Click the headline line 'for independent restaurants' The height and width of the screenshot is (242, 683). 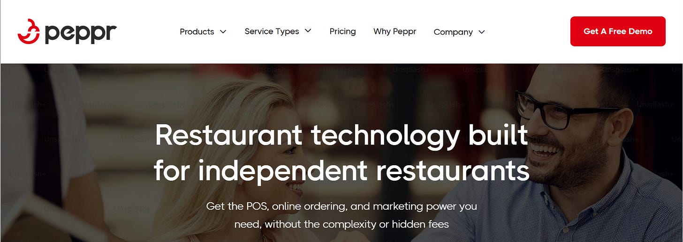(x=341, y=171)
